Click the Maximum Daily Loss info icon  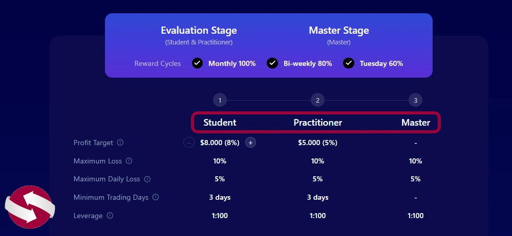coord(147,179)
